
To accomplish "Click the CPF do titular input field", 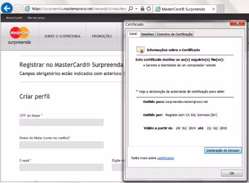I will [61, 122].
